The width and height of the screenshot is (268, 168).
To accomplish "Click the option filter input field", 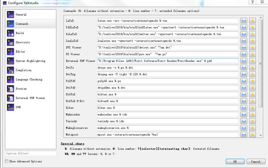I will (x=30, y=153).
